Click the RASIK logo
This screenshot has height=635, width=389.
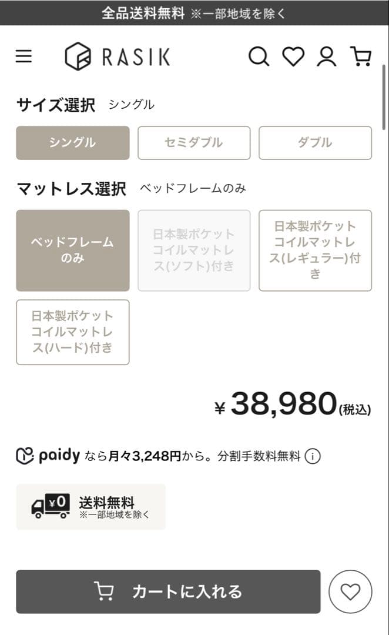coord(118,56)
